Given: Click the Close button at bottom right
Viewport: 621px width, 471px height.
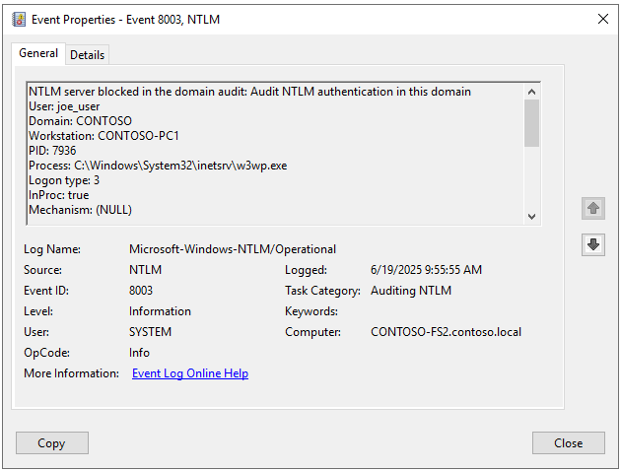Looking at the screenshot, I should pos(568,442).
